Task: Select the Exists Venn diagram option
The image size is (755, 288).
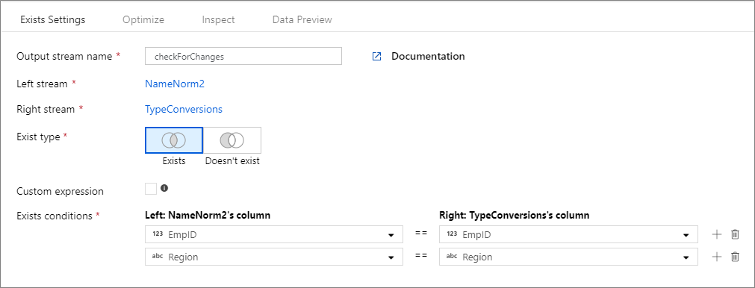Action: (174, 140)
